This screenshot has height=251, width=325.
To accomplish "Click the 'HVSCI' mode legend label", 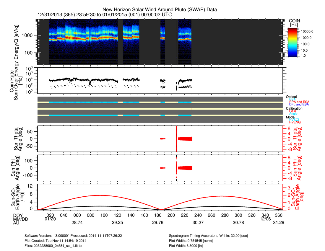I will click(295, 120).
